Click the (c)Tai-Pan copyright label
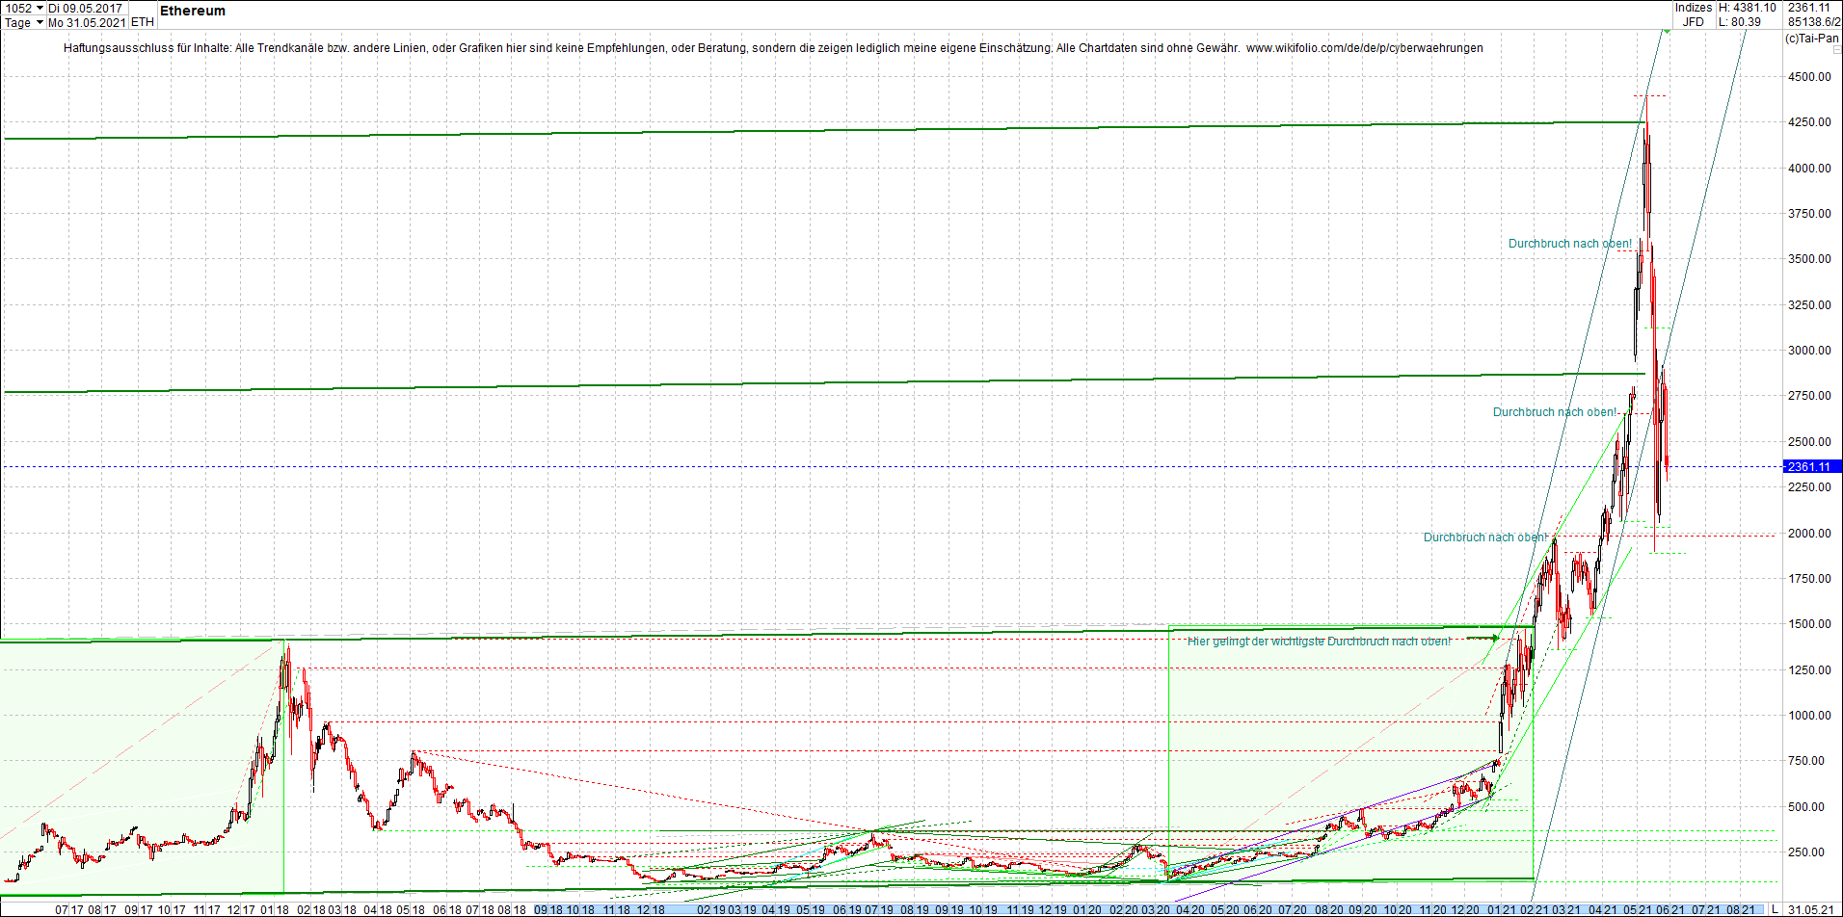Screen dimensions: 1843x917 coord(1812,39)
